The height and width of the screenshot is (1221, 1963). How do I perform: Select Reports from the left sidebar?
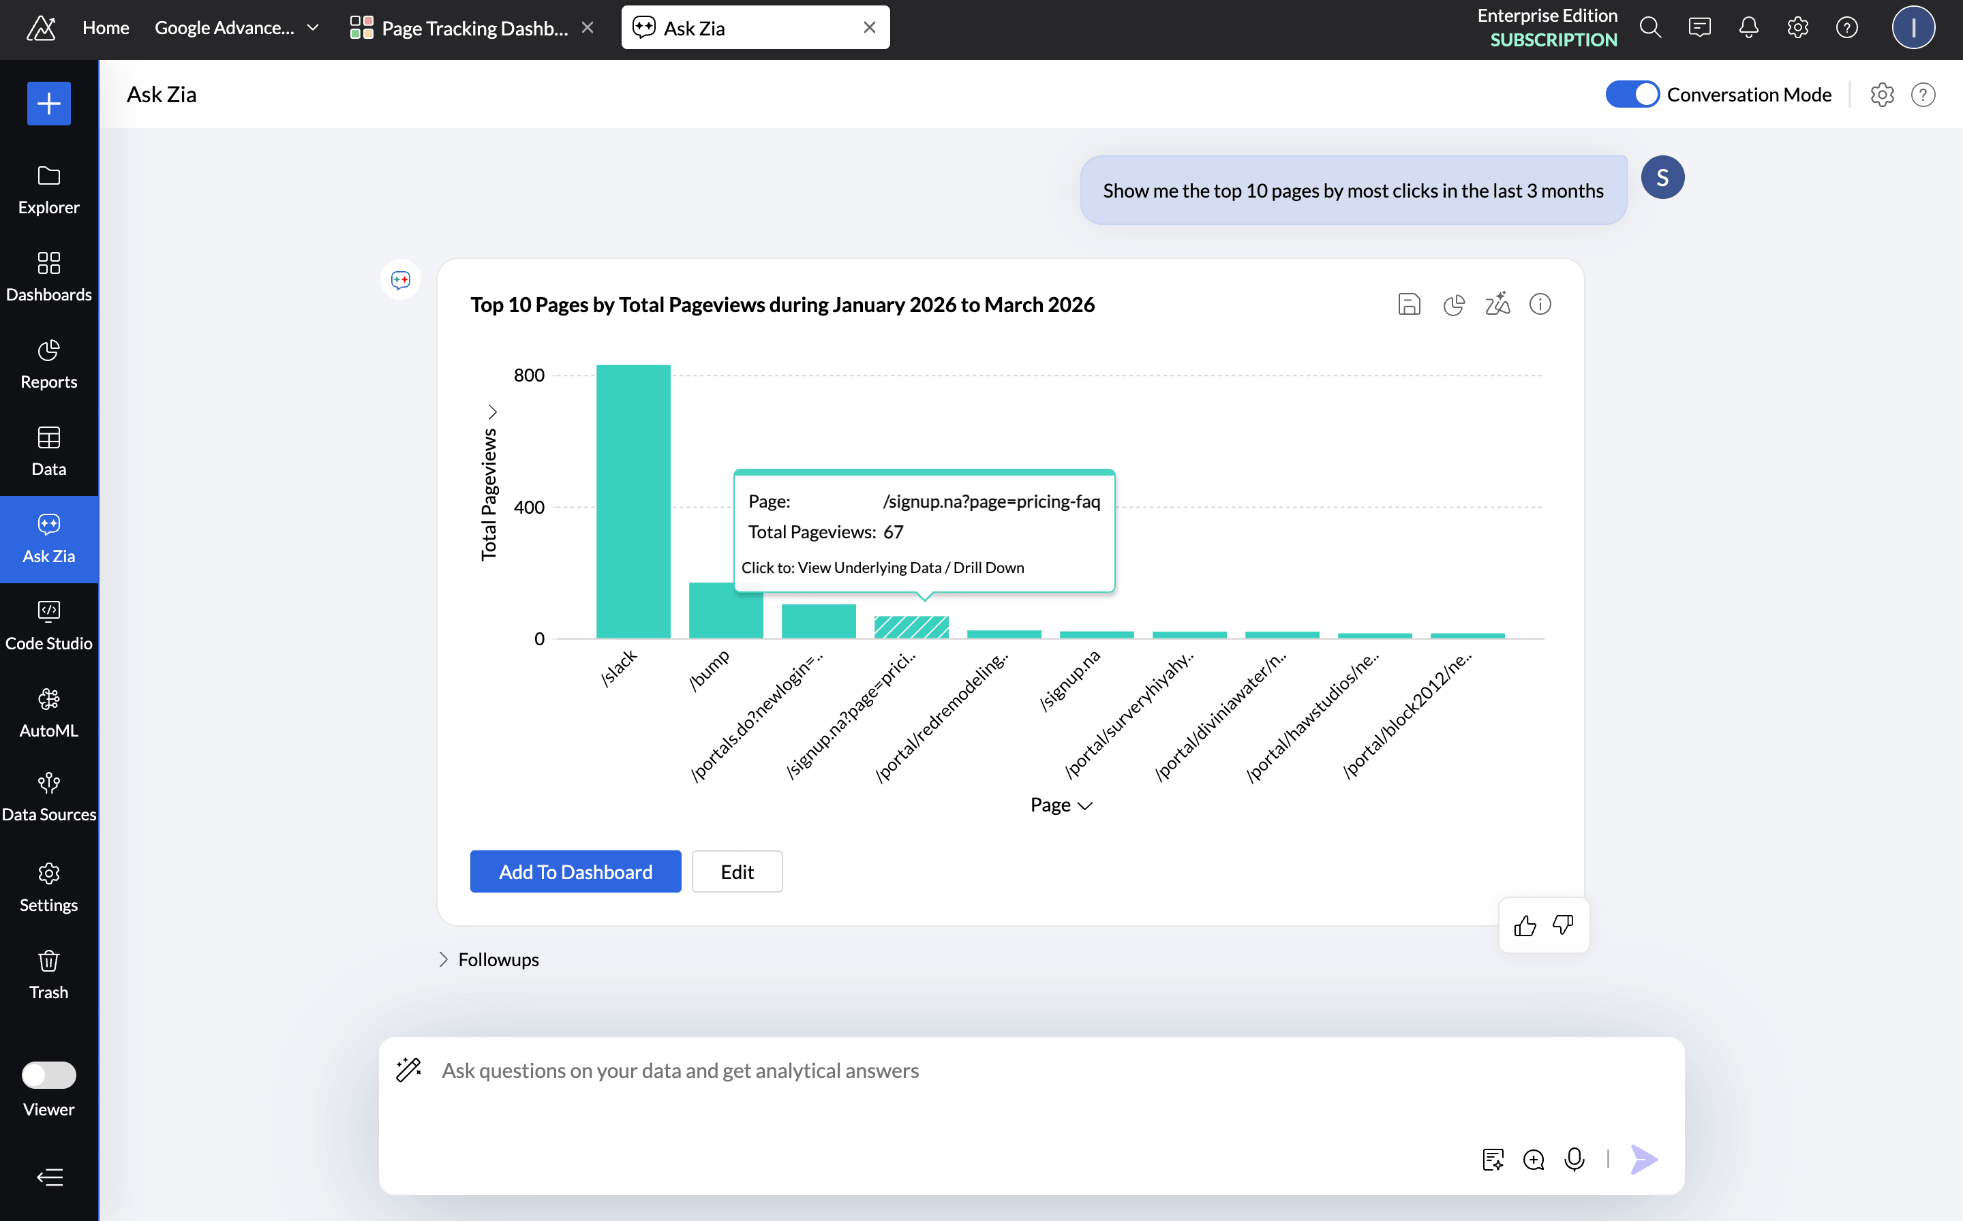[x=48, y=363]
